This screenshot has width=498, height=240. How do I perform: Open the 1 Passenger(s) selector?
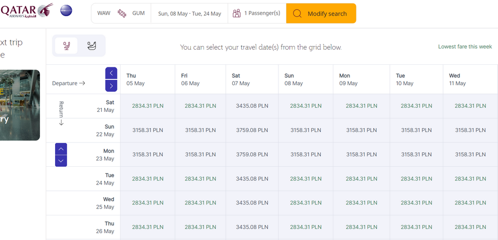[x=257, y=13]
